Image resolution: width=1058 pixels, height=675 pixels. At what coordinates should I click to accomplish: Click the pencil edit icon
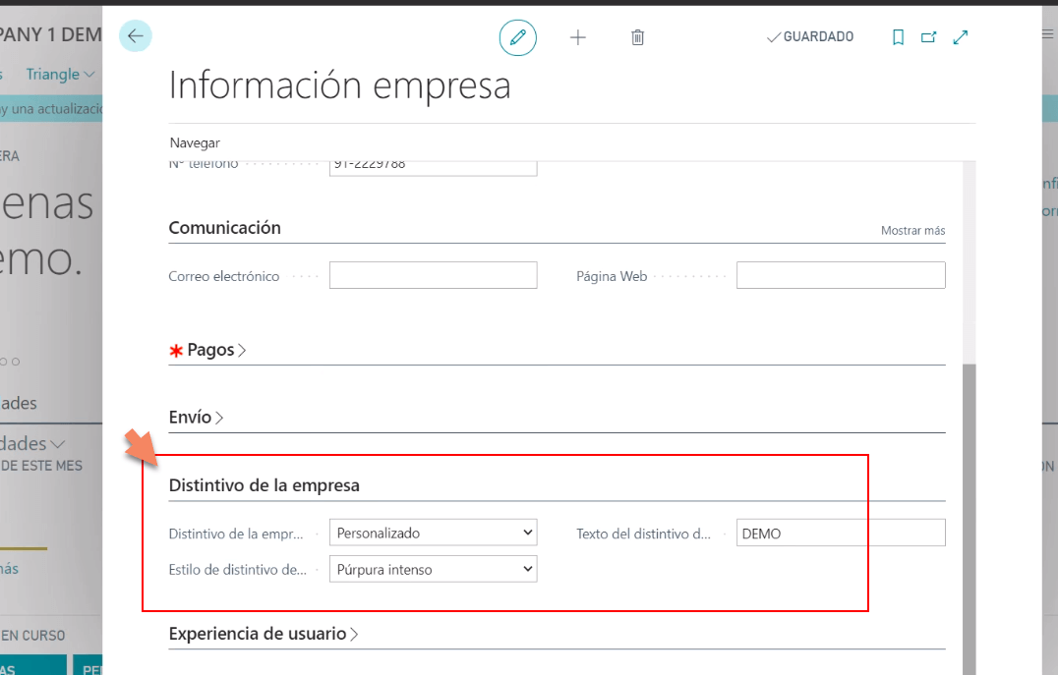(x=518, y=37)
